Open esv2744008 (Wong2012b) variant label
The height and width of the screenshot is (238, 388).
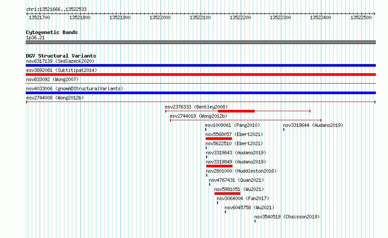pyautogui.click(x=55, y=98)
